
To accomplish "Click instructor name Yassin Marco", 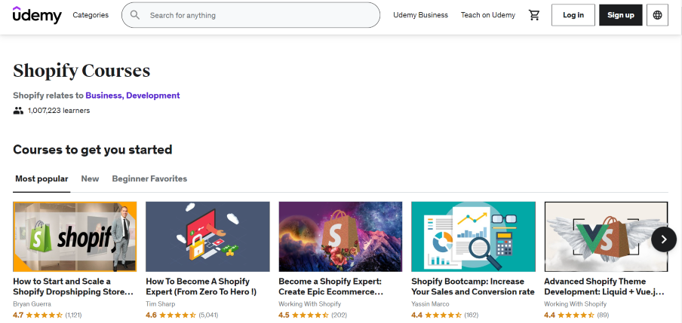I will pyautogui.click(x=430, y=304).
